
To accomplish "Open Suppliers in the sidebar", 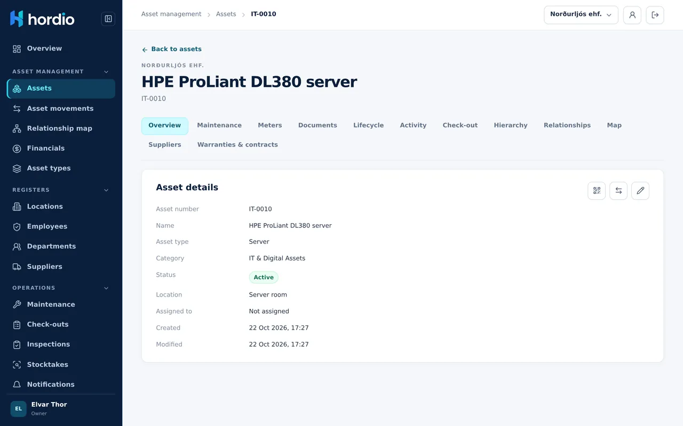I will point(61,267).
